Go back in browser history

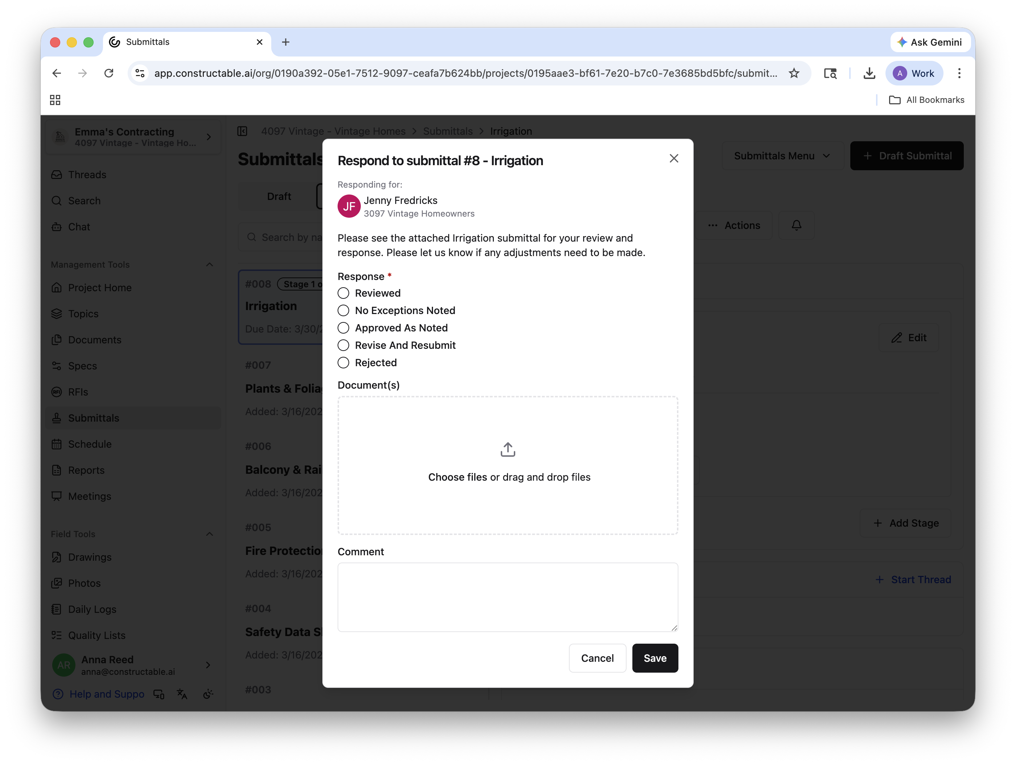[57, 74]
